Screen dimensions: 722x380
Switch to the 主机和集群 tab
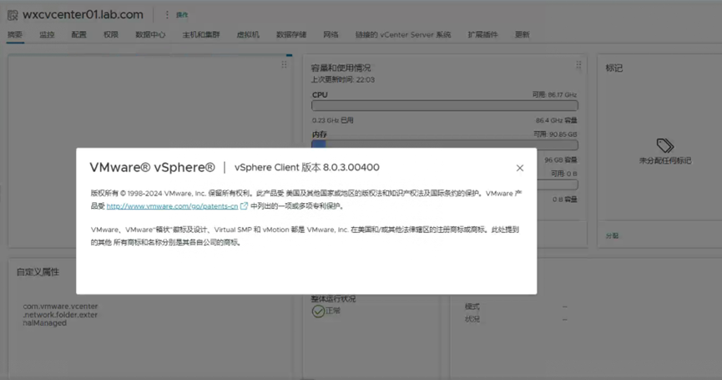pyautogui.click(x=201, y=34)
